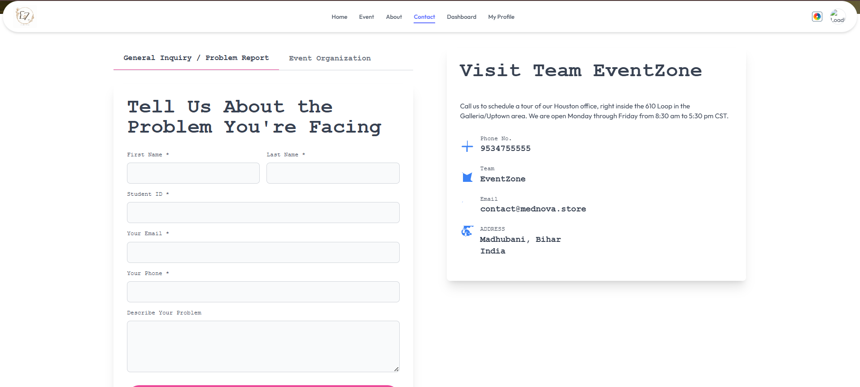Switch to the Event Organization tab
This screenshot has width=860, height=387.
pyautogui.click(x=330, y=58)
